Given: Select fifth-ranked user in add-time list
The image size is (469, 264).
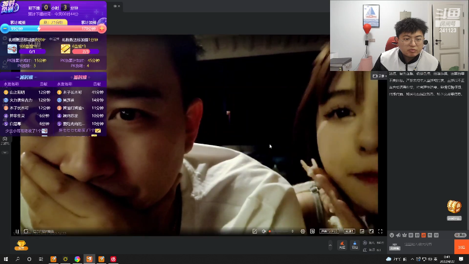Looking at the screenshot, I should (x=80, y=124).
